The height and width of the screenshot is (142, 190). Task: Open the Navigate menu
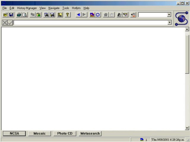point(54,8)
